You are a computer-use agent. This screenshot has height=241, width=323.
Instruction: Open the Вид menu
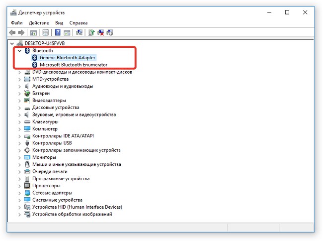click(x=59, y=23)
